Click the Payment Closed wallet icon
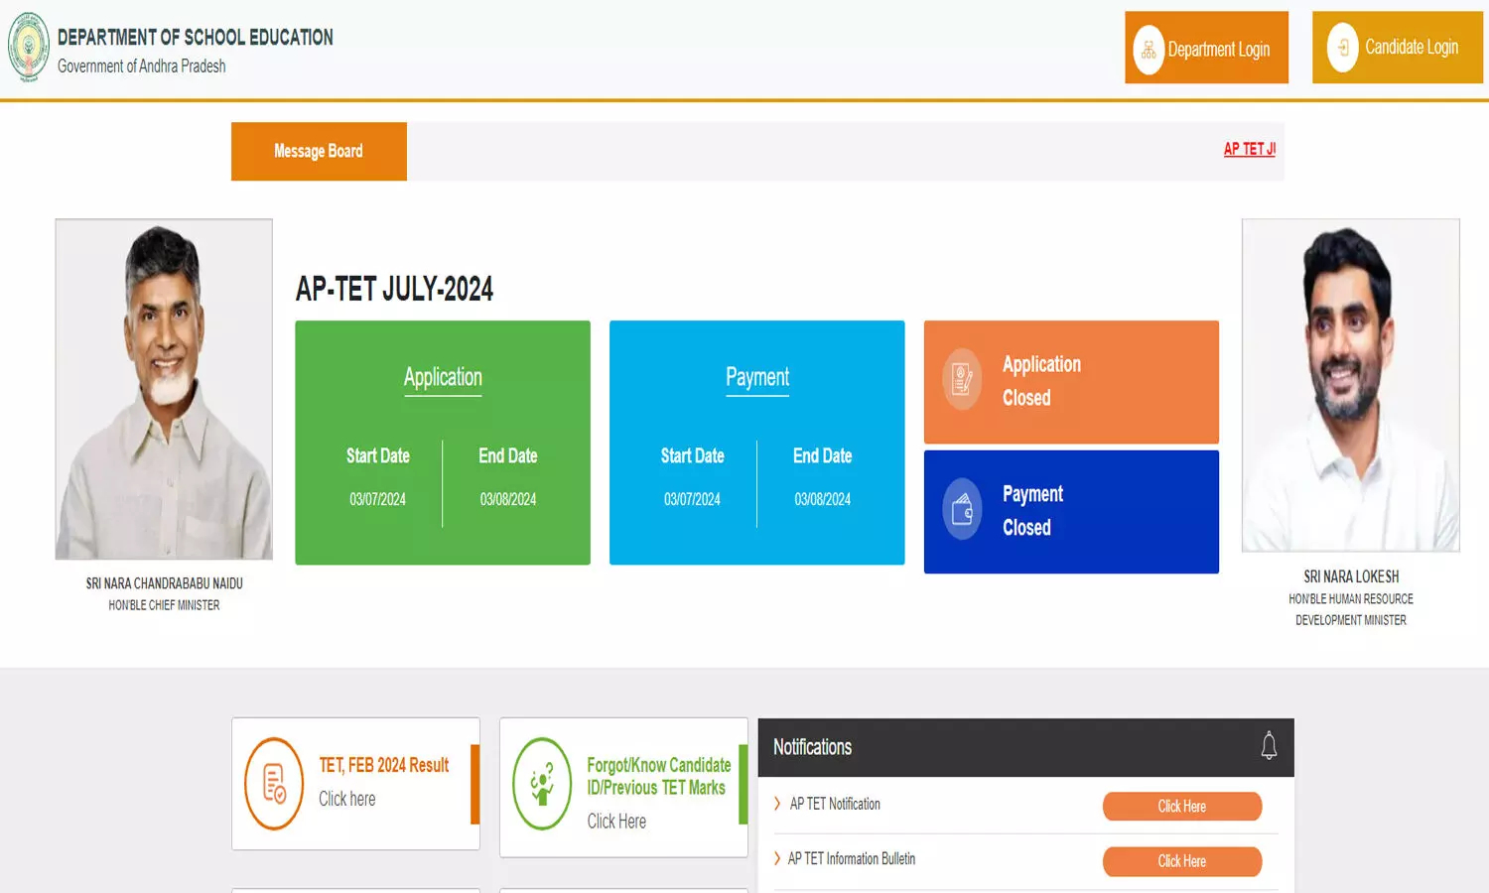The width and height of the screenshot is (1489, 893). point(962,510)
